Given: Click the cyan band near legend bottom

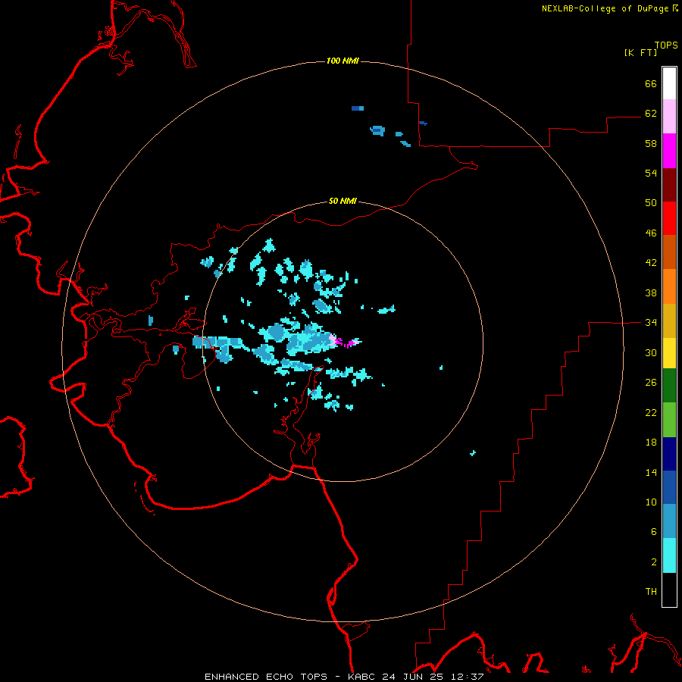Looking at the screenshot, I should click(x=669, y=555).
